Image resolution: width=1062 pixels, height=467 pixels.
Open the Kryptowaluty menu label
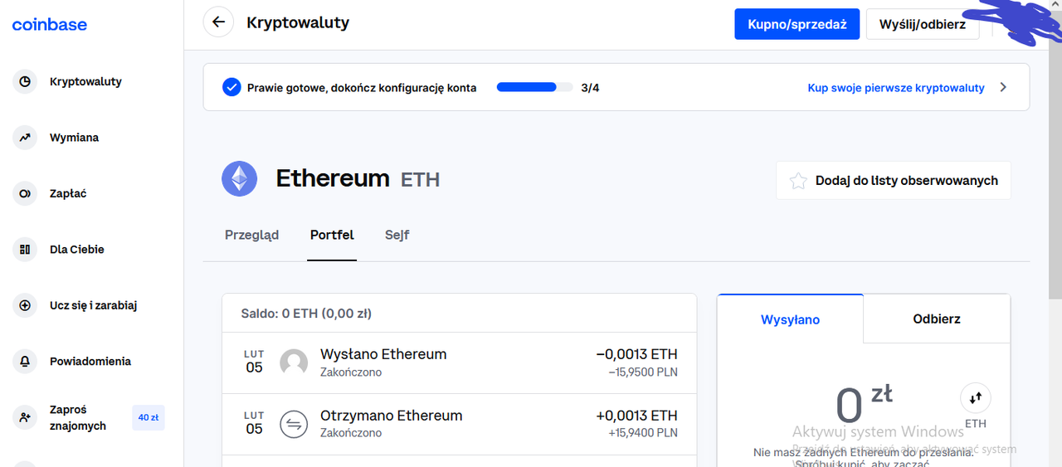click(x=85, y=81)
